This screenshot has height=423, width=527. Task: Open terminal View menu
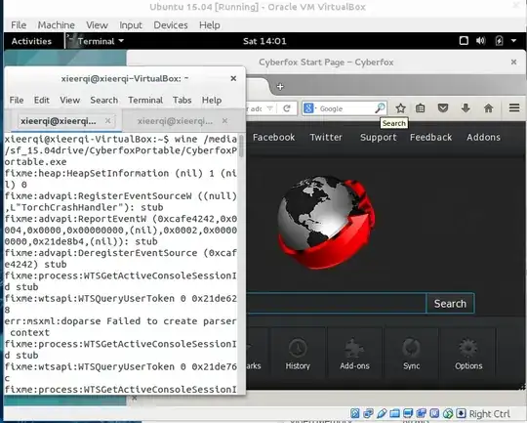70,100
